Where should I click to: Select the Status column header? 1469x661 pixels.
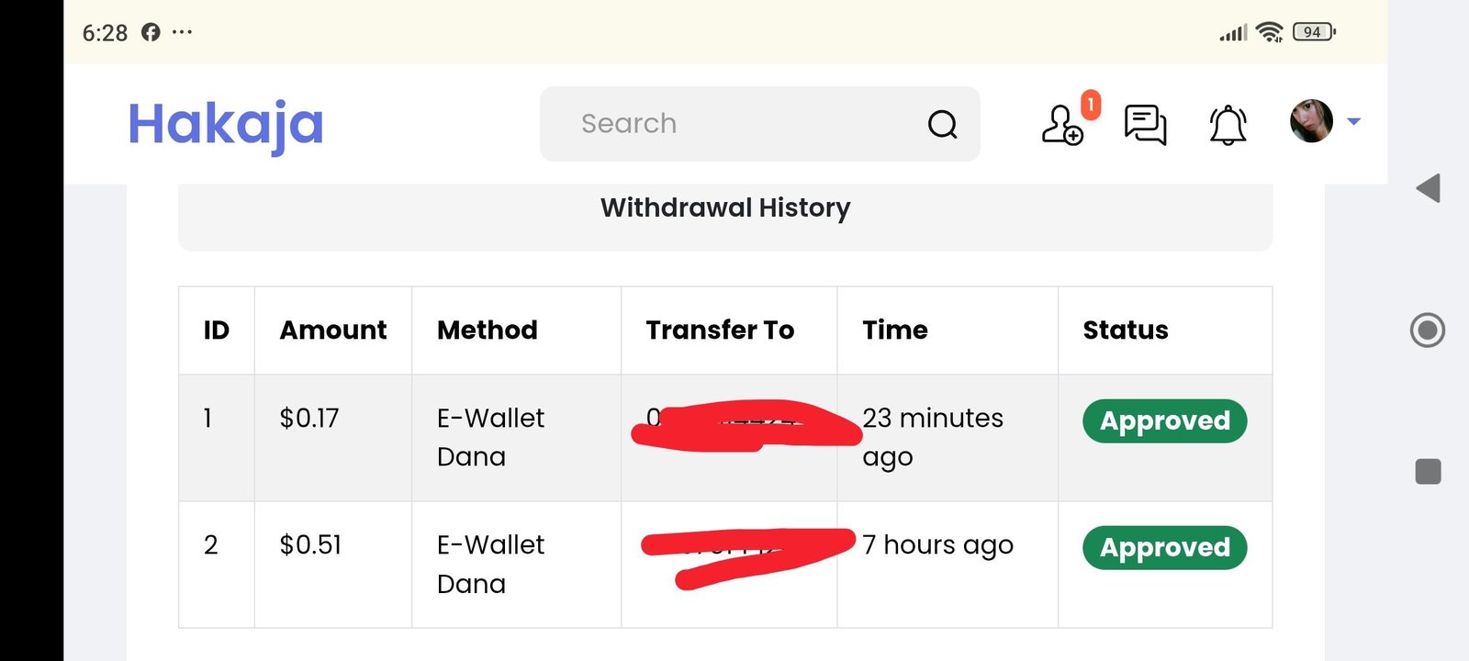point(1126,330)
